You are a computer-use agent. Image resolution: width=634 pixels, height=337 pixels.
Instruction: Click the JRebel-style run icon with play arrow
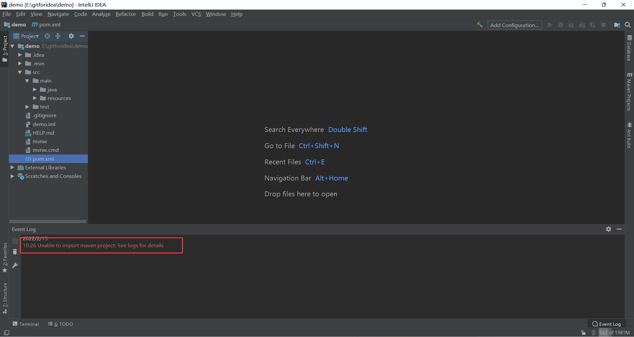click(x=571, y=25)
